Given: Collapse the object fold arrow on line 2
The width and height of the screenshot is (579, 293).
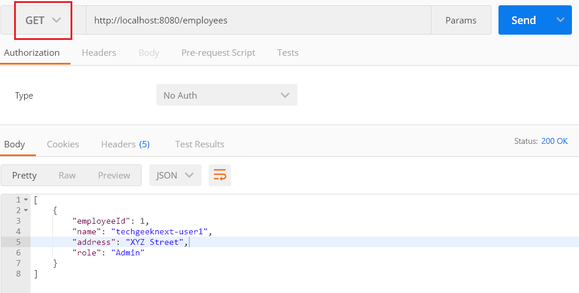Looking at the screenshot, I should click(26, 210).
